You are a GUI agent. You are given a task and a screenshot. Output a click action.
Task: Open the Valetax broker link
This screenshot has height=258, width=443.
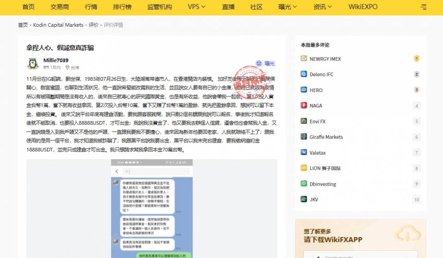click(318, 153)
